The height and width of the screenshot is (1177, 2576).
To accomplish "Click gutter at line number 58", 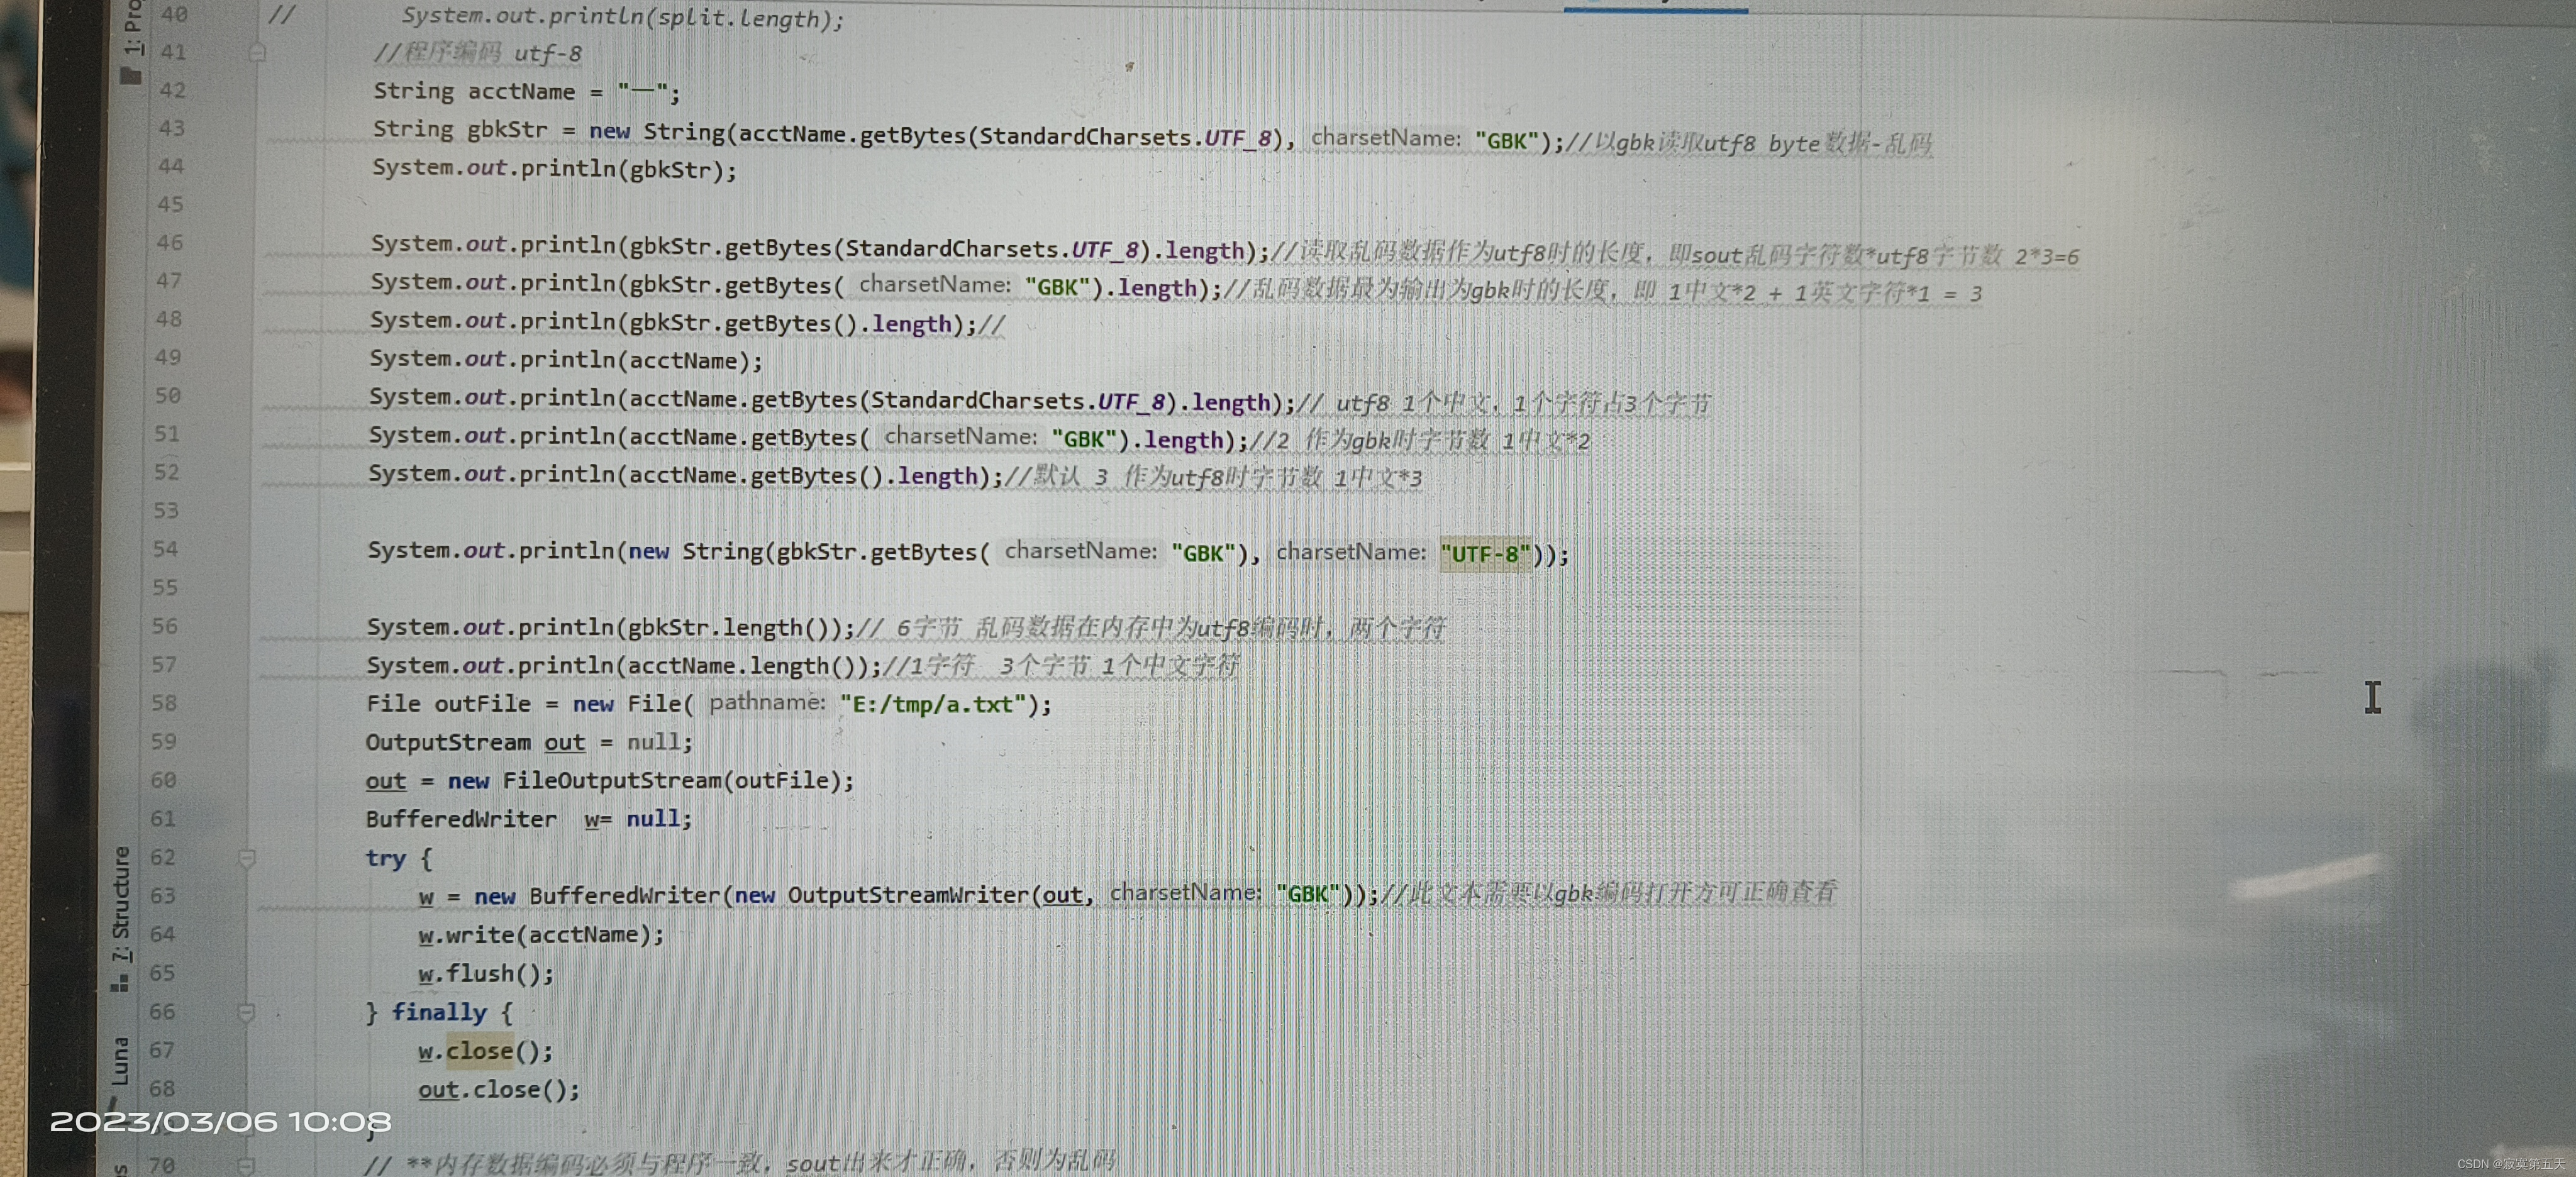I will coord(164,703).
